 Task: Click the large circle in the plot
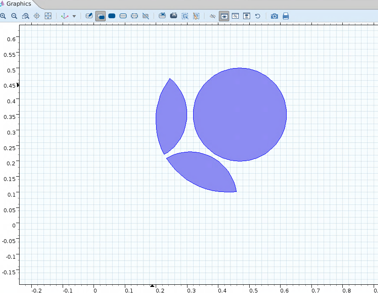tap(240, 115)
